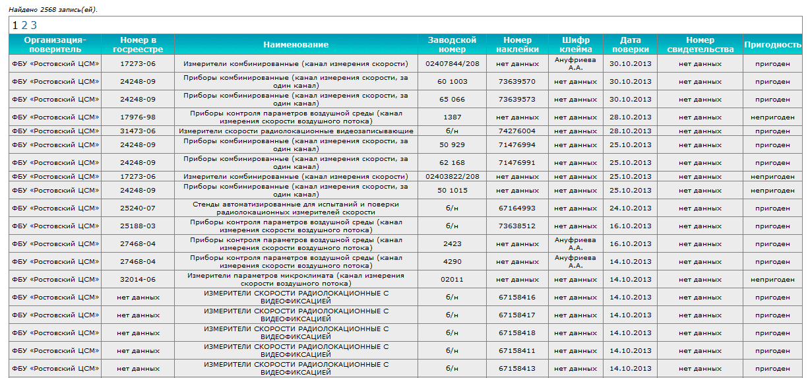Click serial number 02403822/208
This screenshot has width=808, height=378.
click(452, 177)
